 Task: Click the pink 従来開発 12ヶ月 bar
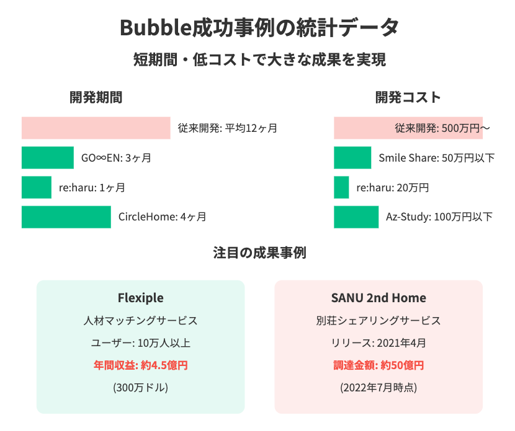tap(96, 128)
